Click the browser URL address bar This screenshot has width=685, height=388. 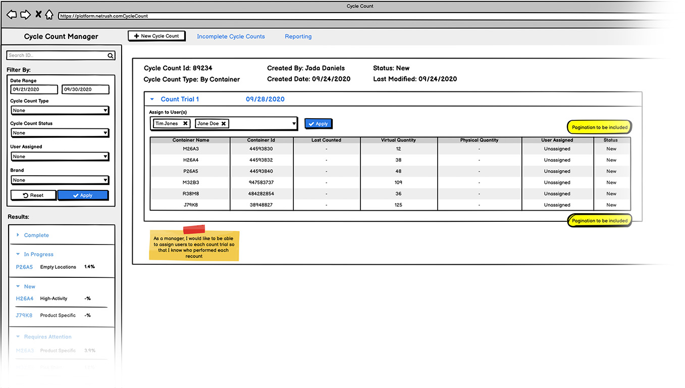151,16
